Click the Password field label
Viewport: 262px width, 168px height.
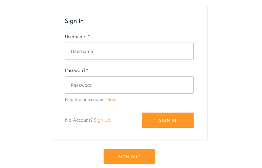coord(75,70)
